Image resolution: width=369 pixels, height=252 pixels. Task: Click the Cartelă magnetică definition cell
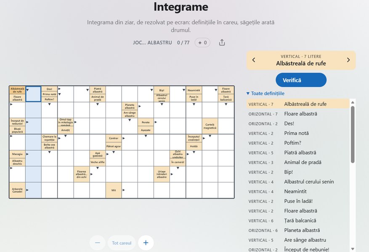click(210, 126)
